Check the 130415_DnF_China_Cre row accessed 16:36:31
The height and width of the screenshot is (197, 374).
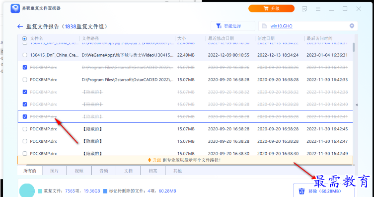[x=24, y=55]
